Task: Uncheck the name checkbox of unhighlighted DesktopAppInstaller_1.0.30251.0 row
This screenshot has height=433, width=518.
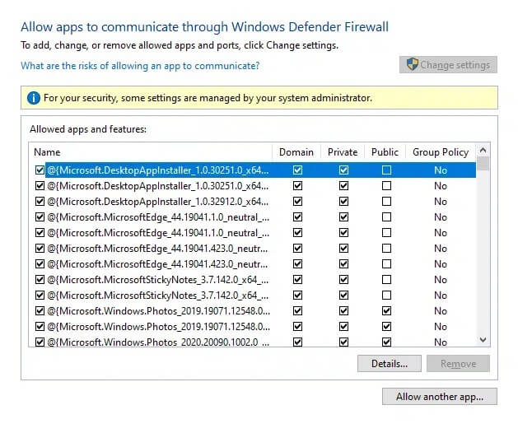Action: pos(40,186)
